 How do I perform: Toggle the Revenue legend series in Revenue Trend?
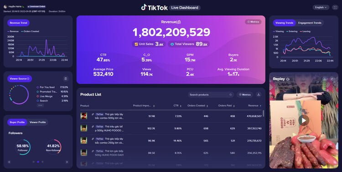[x=13, y=31]
